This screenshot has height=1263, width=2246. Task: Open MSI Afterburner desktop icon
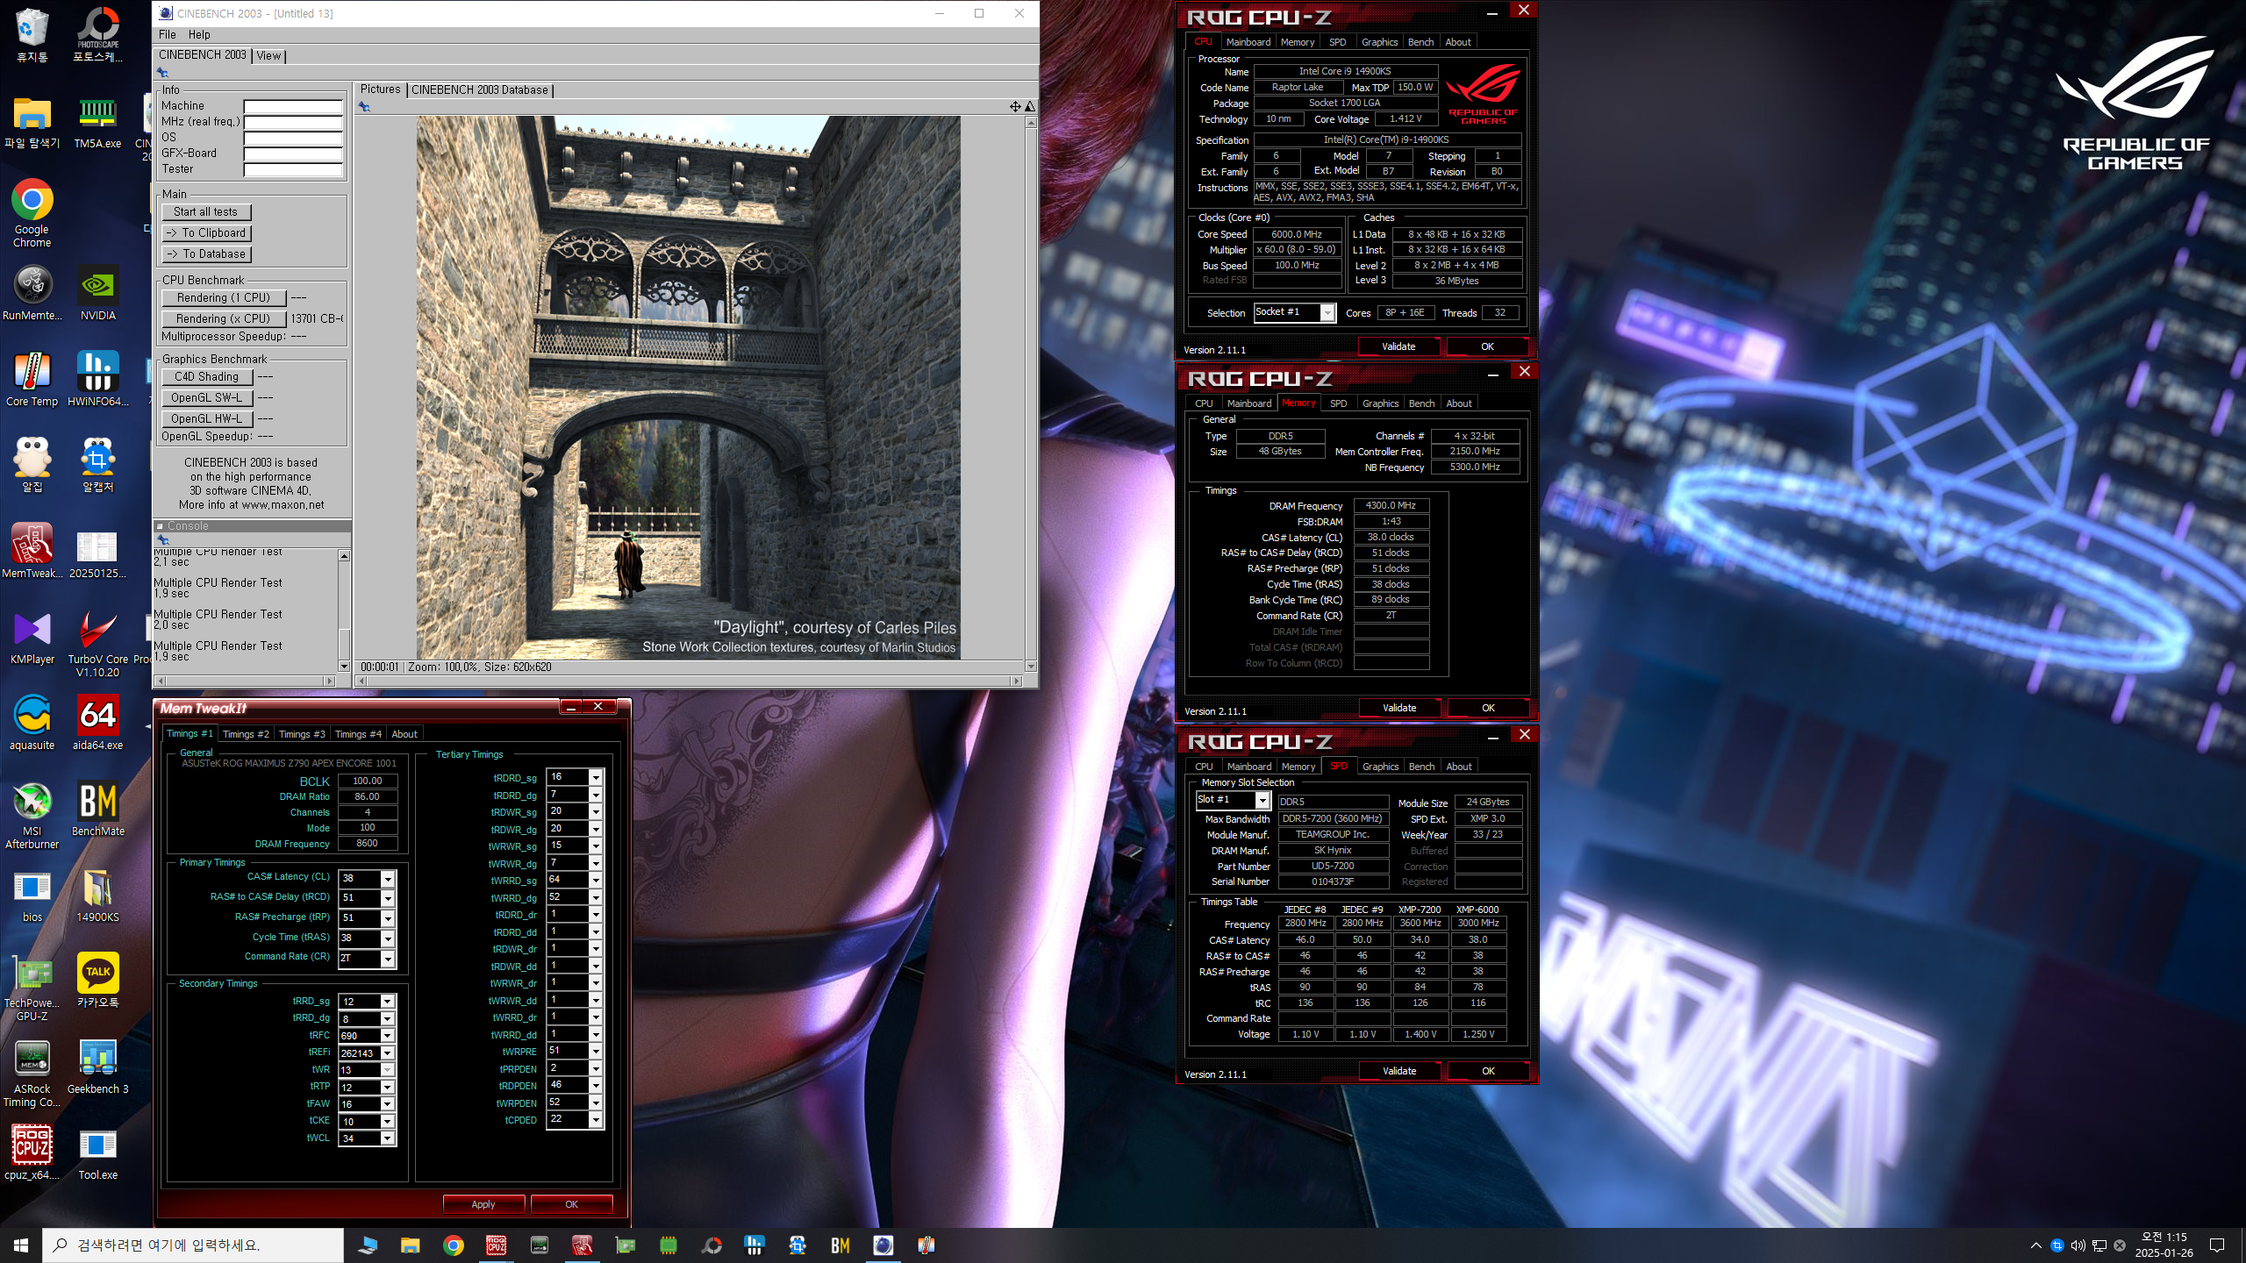coord(32,815)
